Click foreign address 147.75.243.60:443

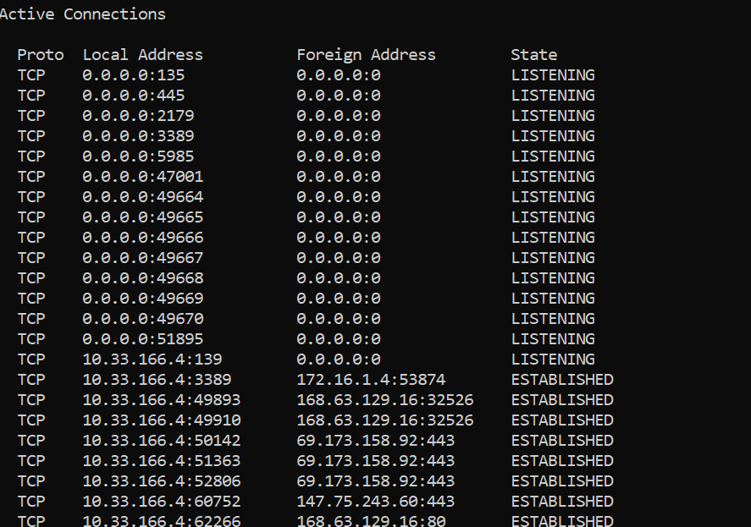coord(376,501)
